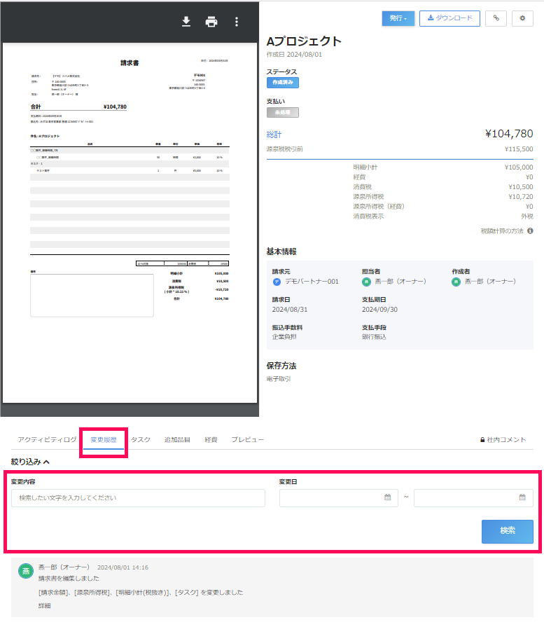Open the start 変更日 date field

339,498
